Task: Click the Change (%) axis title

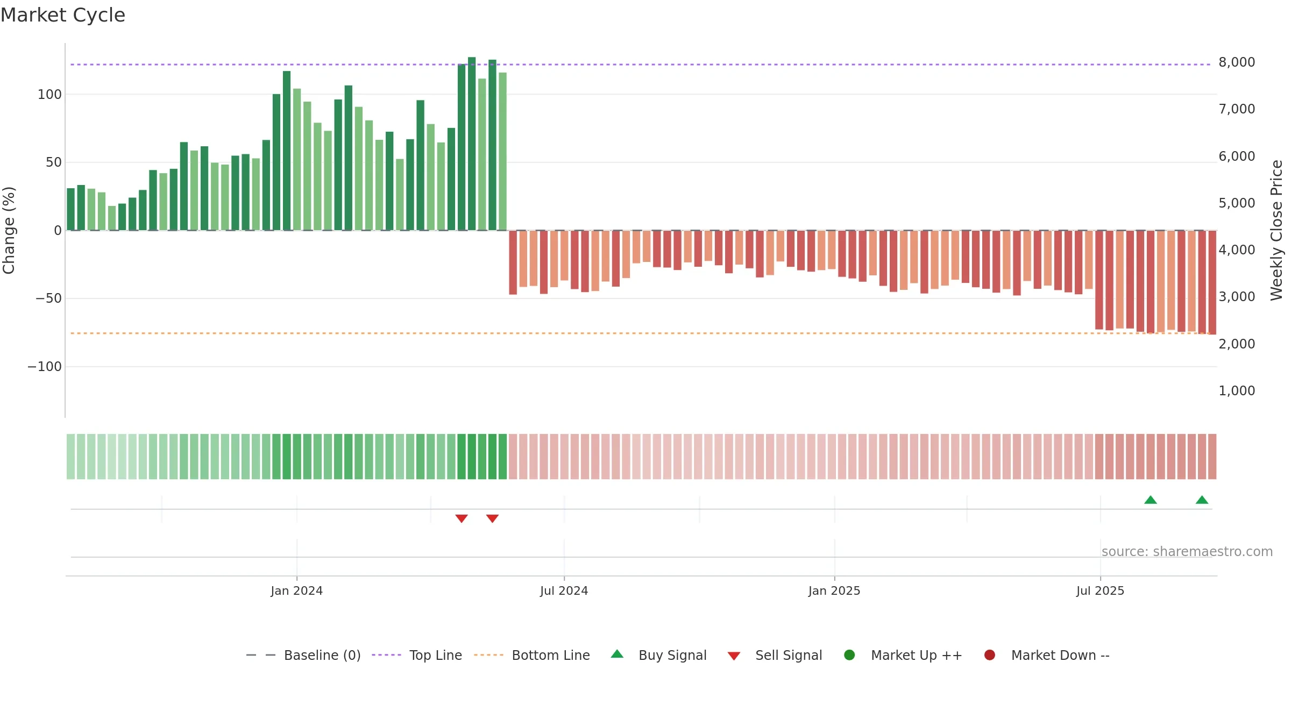Action: coord(9,230)
